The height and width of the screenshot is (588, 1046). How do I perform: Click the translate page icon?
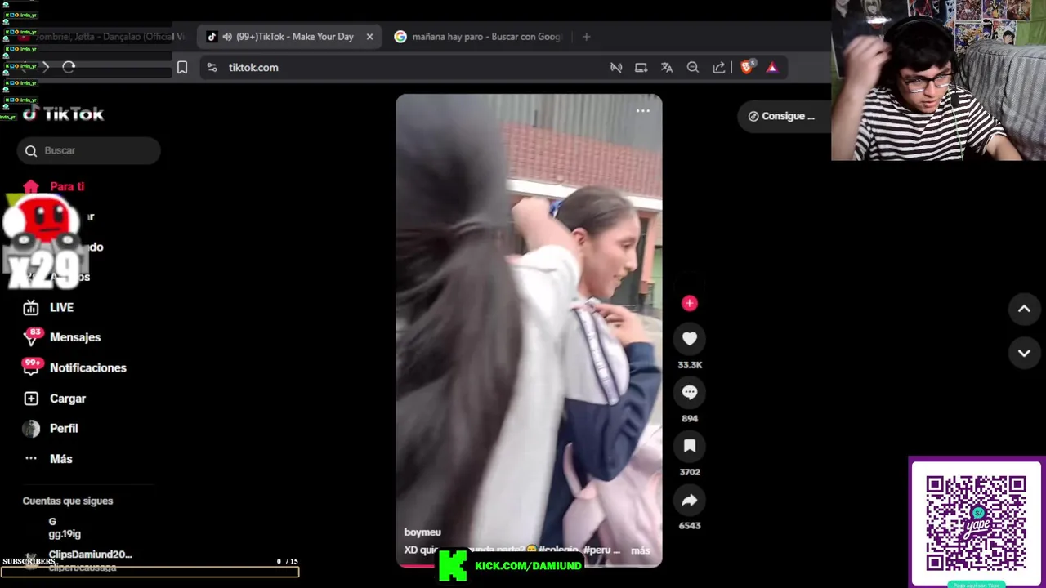click(667, 68)
